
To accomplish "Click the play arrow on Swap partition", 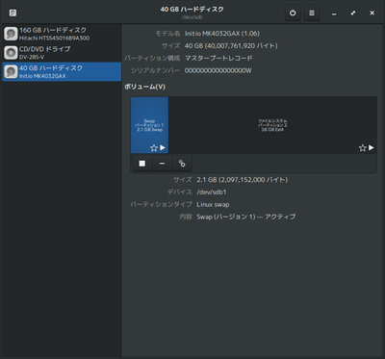I will tap(163, 147).
